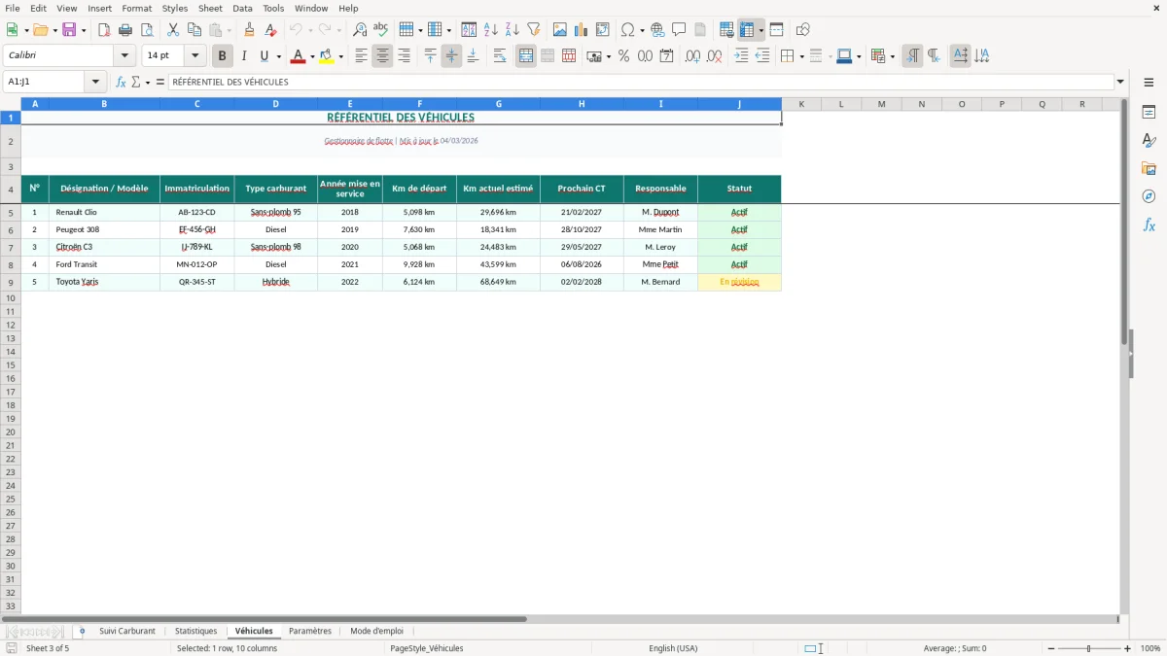Open the Format menu
This screenshot has width=1167, height=656.
point(136,8)
